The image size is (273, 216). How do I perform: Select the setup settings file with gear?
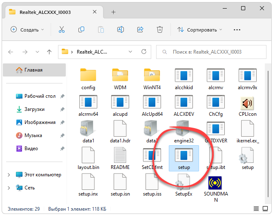[248, 158]
